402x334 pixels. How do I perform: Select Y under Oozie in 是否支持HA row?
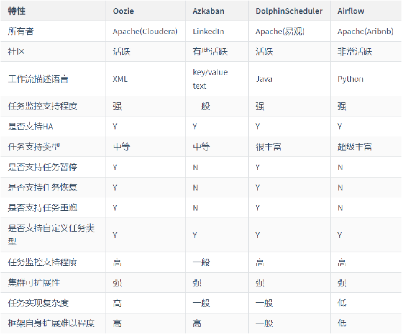coord(115,126)
